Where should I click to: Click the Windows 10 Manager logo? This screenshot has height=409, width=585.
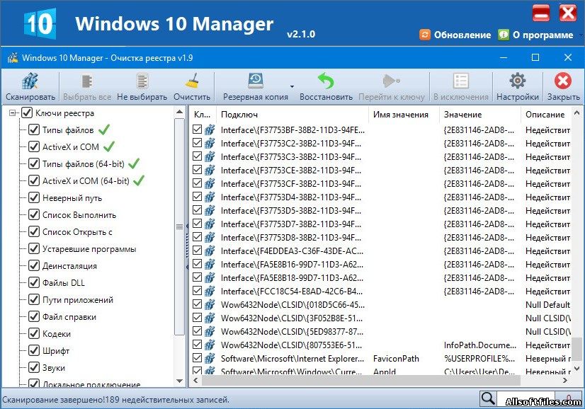pos(40,23)
